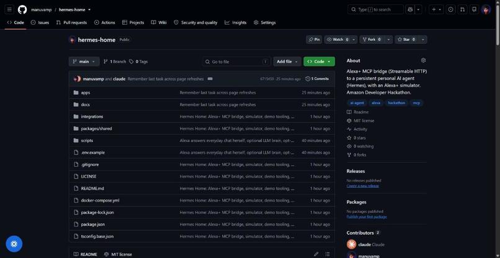
Task: Open the scripts folder
Action: coord(87,140)
